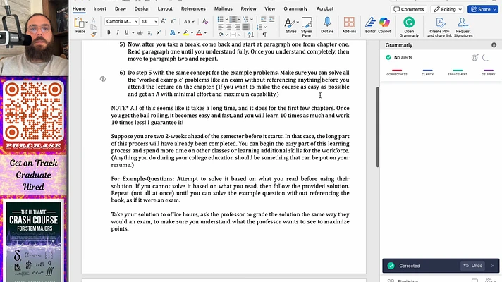The height and width of the screenshot is (282, 502).
Task: Select the Format Painter brush icon
Action: [94, 35]
